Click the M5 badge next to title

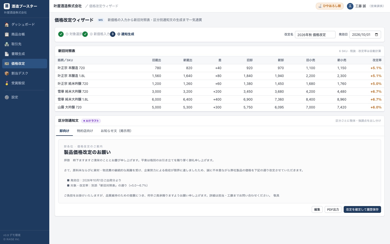[101, 20]
